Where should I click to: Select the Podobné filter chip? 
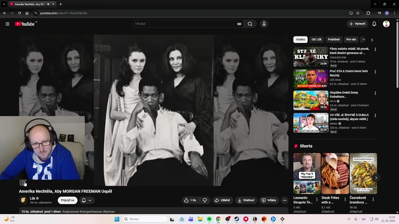pyautogui.click(x=334, y=40)
